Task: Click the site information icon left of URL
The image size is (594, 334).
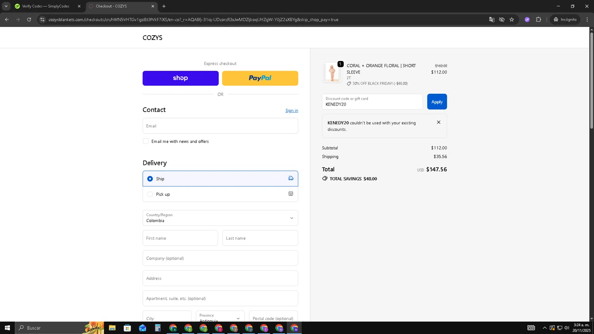Action: coord(42,19)
